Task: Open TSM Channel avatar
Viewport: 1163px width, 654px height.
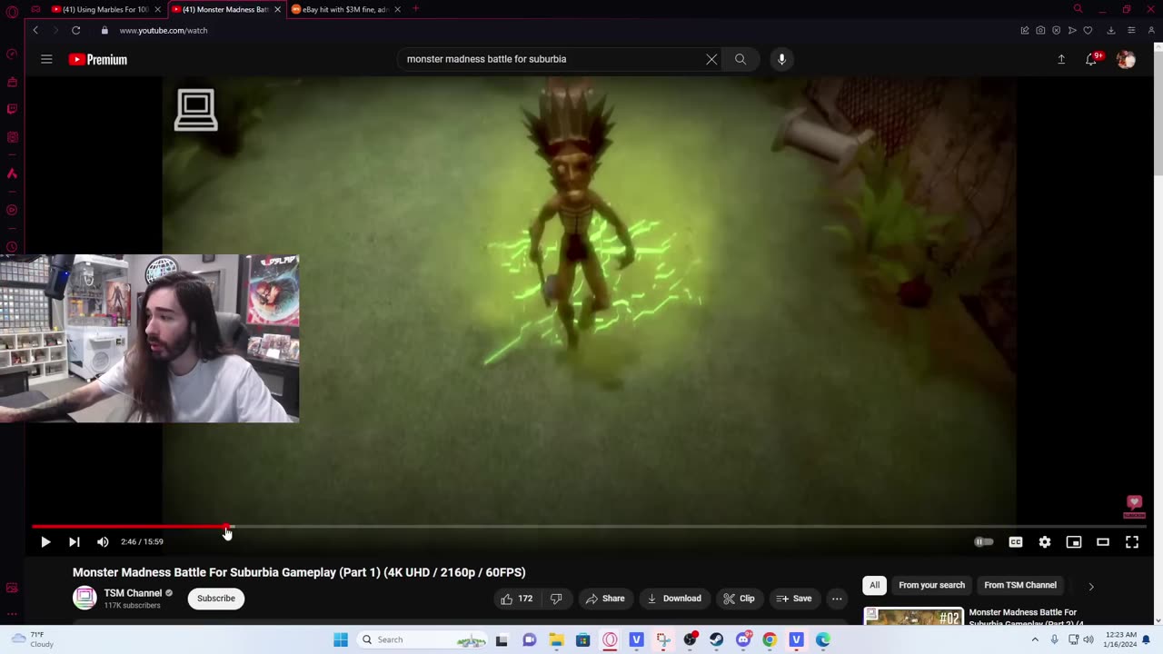Action: [x=84, y=598]
